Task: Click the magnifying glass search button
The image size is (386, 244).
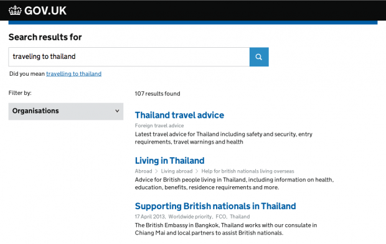Action: 259,57
